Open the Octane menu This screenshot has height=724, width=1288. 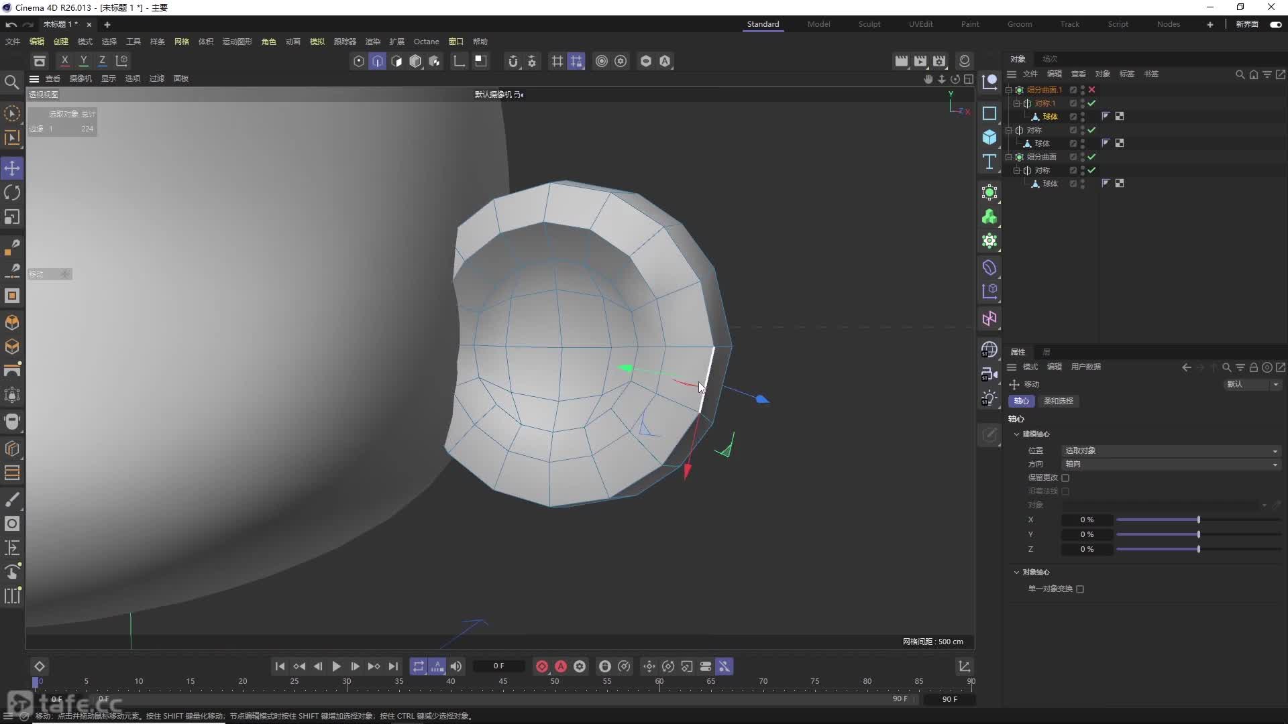(426, 42)
